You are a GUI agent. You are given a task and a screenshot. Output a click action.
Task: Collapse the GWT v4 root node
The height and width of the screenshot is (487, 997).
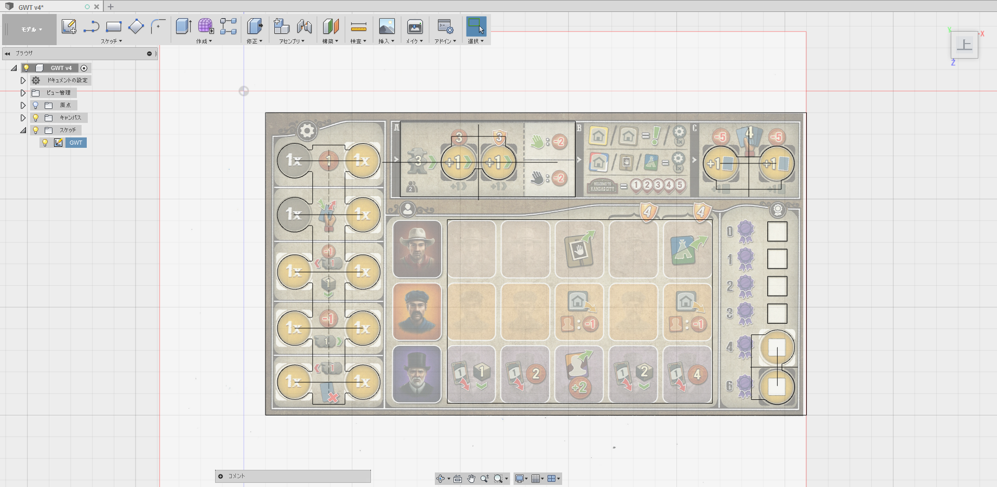point(14,68)
